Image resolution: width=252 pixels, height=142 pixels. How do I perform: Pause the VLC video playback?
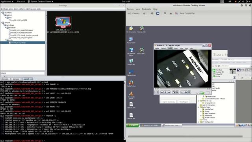(x=157, y=92)
